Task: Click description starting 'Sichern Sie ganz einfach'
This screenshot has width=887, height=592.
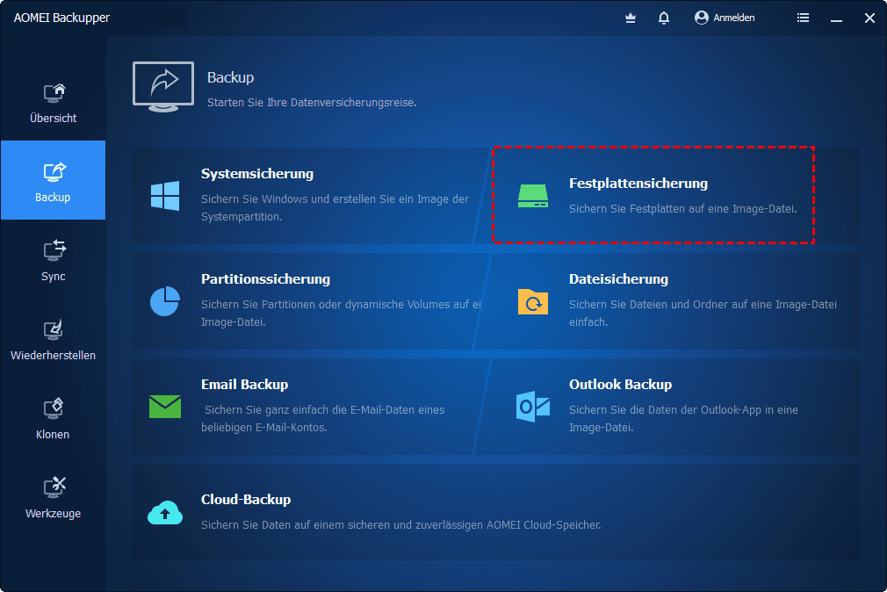Action: click(x=323, y=418)
